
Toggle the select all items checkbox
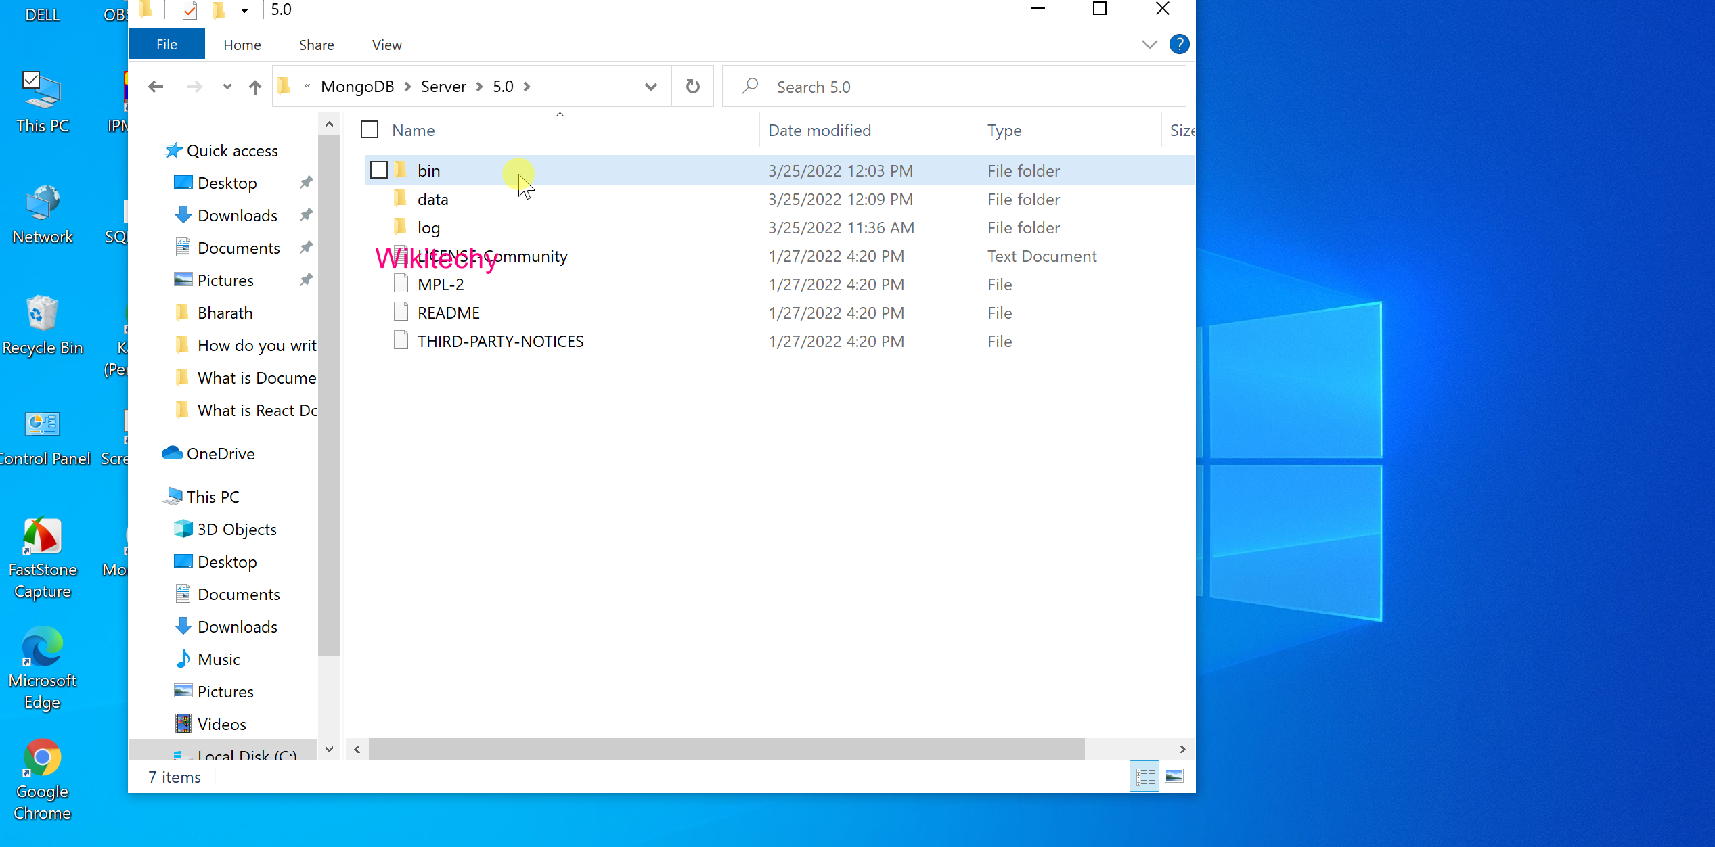tap(370, 129)
